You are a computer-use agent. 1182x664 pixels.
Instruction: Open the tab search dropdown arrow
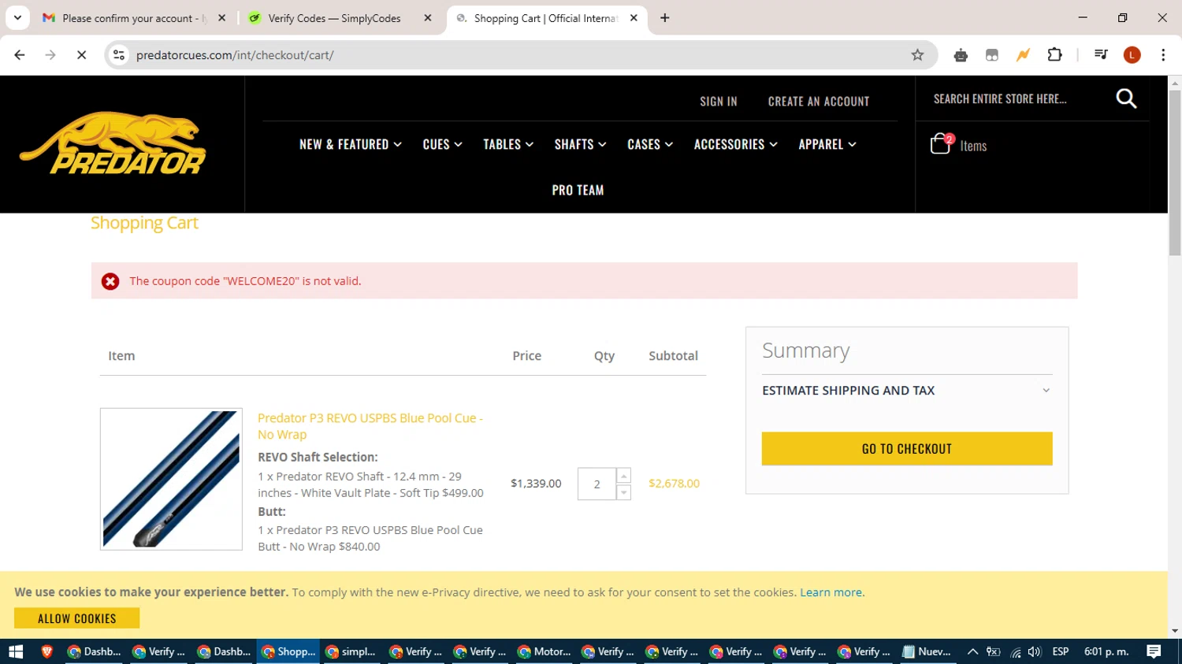click(x=17, y=18)
